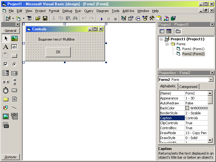The image size is (216, 162).
Task: Start the program with Run arrow
Action: click(102, 19)
